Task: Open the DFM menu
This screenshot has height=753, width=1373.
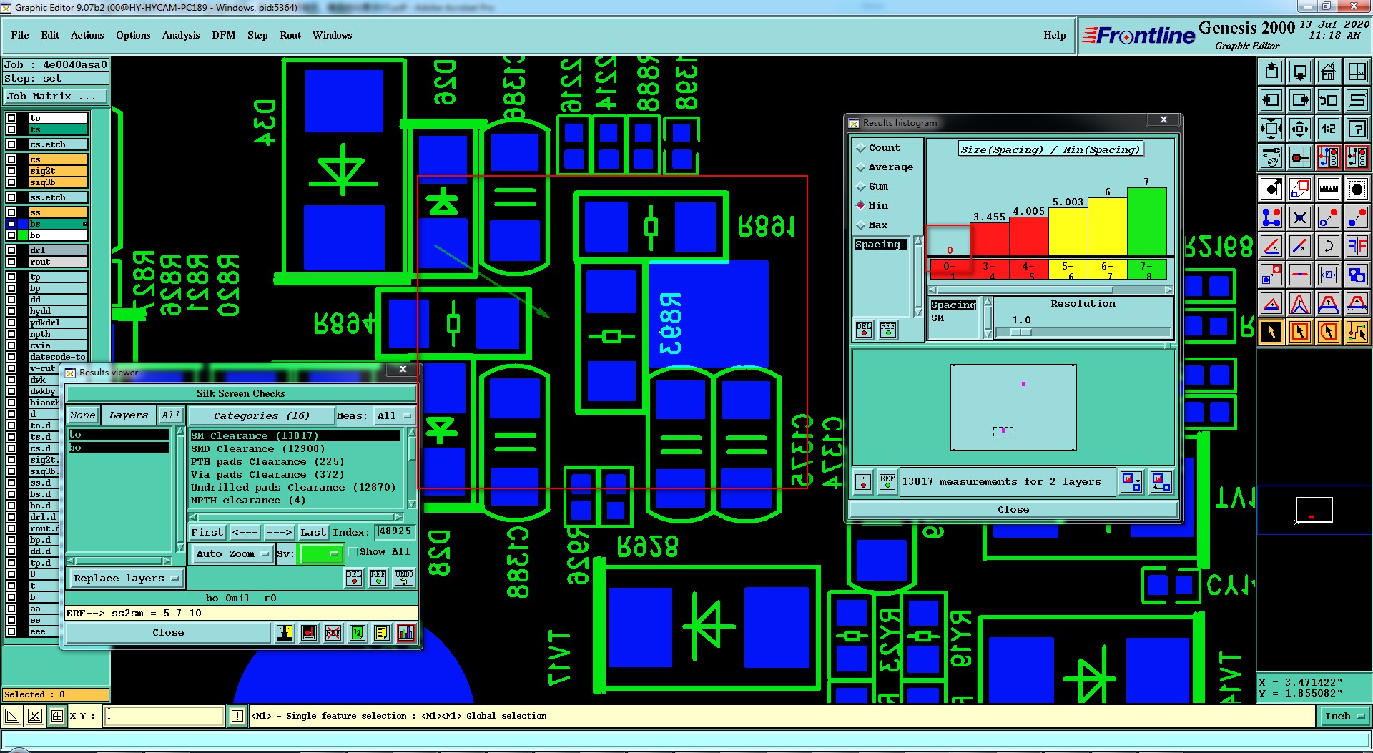Action: point(224,35)
